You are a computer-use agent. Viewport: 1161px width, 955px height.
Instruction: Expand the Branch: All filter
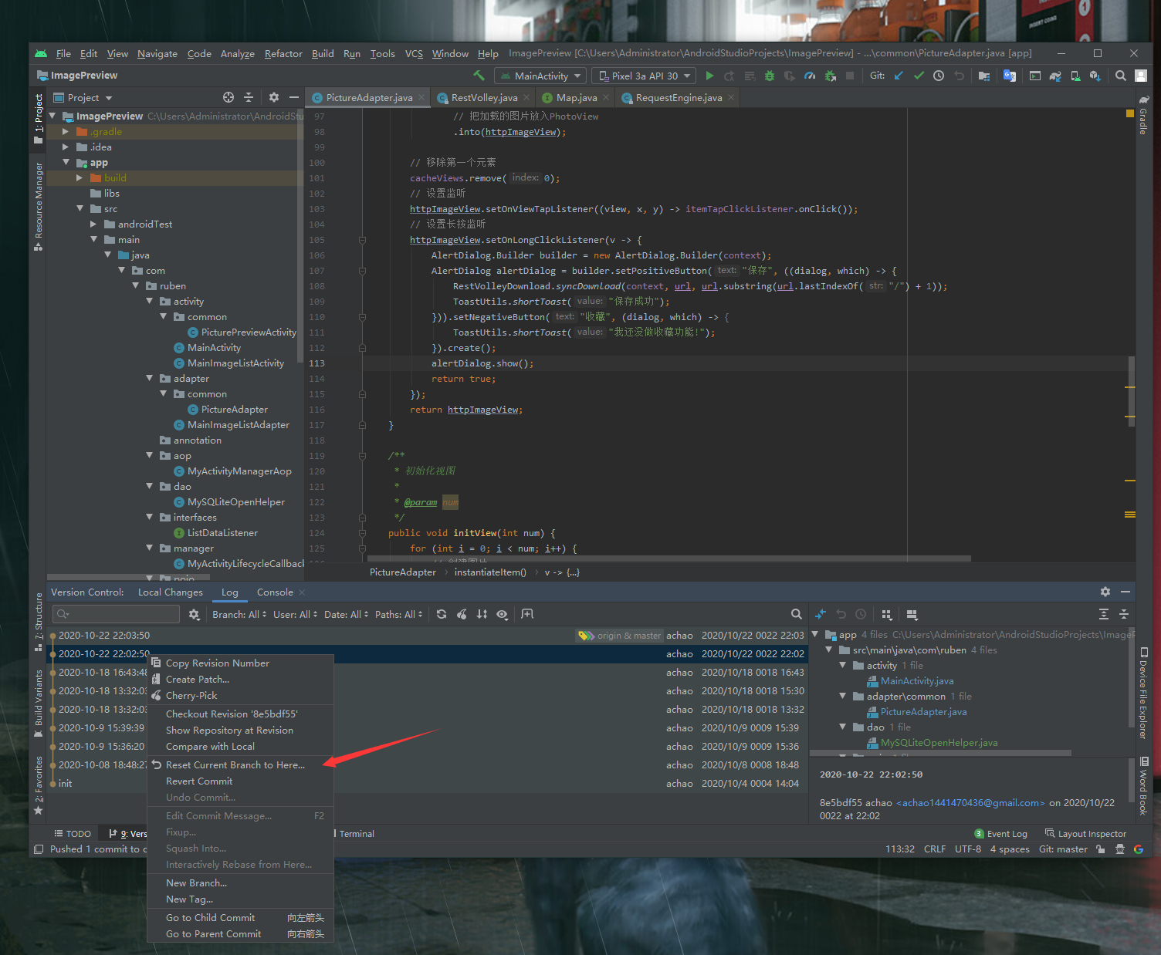239,614
